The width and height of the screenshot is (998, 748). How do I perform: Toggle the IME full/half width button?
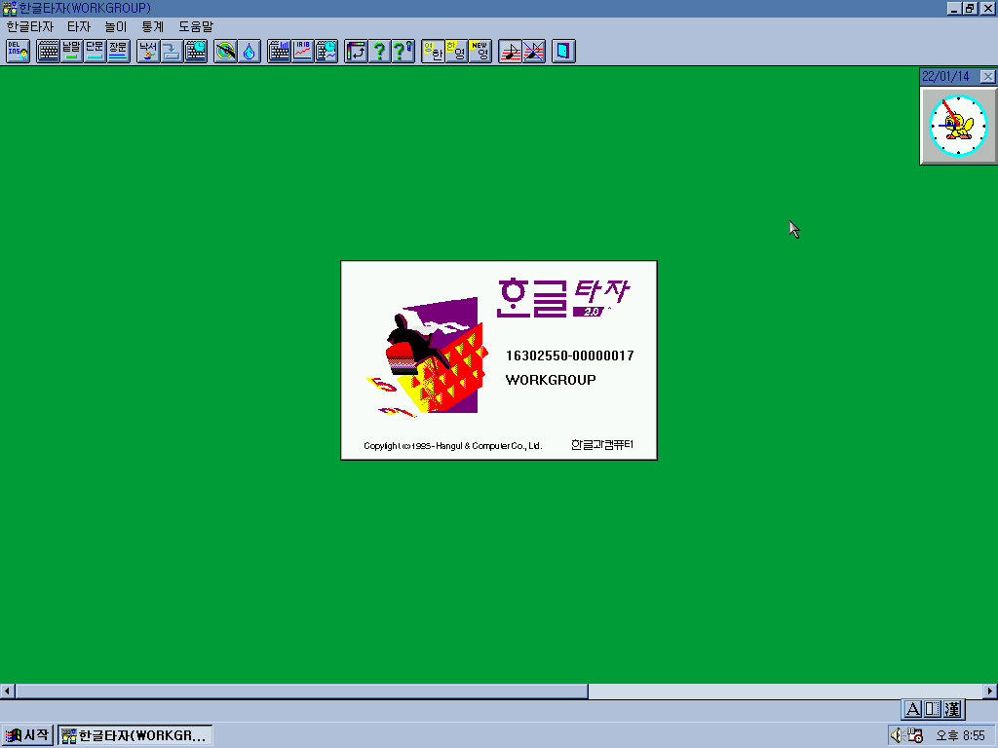click(x=932, y=709)
